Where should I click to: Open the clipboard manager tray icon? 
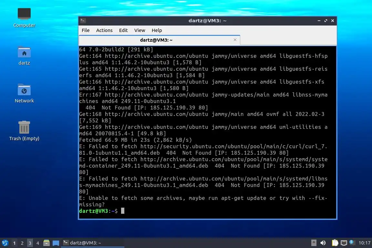pyautogui.click(x=335, y=243)
